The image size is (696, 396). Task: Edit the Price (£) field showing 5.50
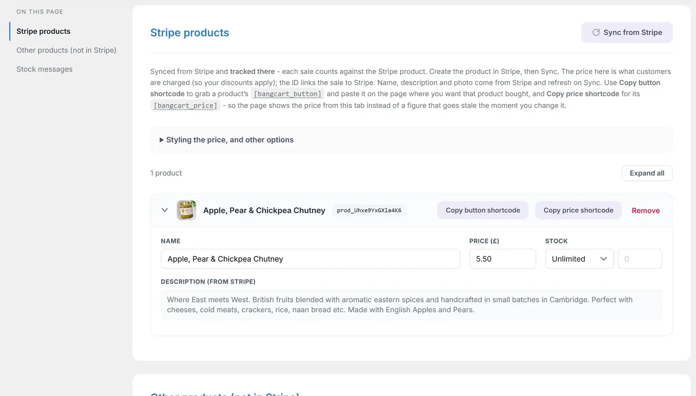pos(502,259)
